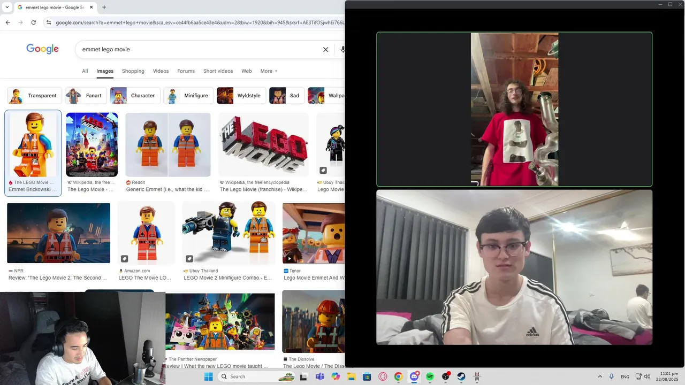Open Task View from taskbar
This screenshot has height=385, width=685.
(303, 376)
